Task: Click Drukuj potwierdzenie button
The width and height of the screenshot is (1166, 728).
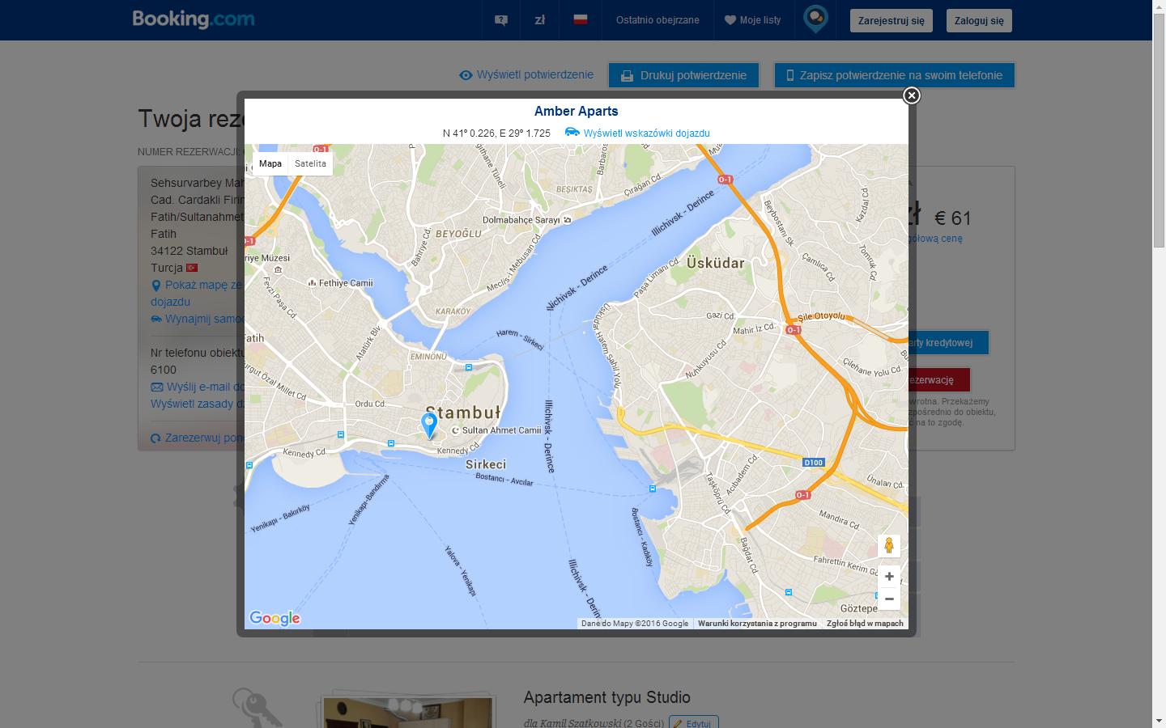Action: tap(684, 75)
